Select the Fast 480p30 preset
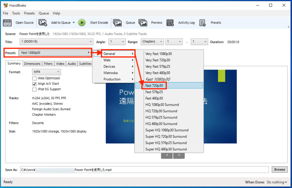 point(169,98)
